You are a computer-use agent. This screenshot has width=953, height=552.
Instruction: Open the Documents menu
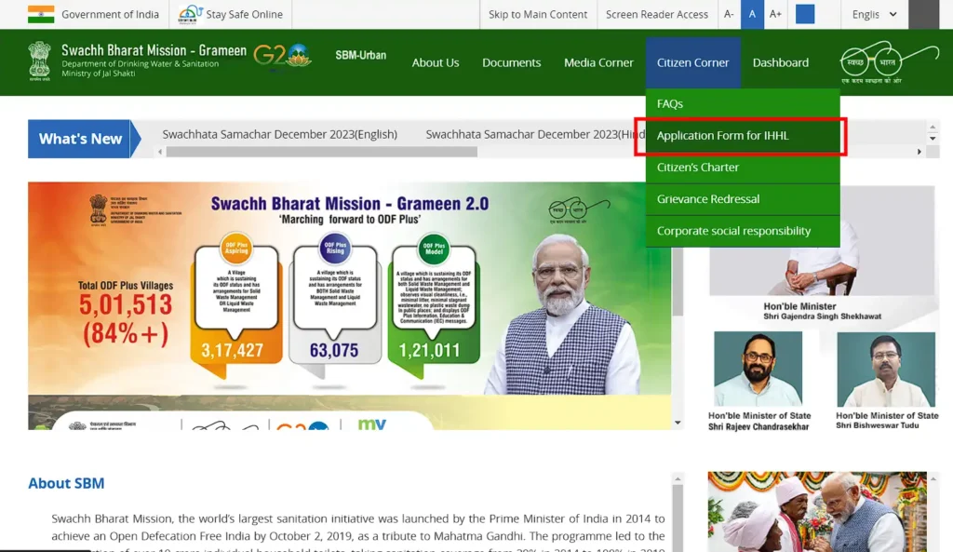[x=511, y=62]
